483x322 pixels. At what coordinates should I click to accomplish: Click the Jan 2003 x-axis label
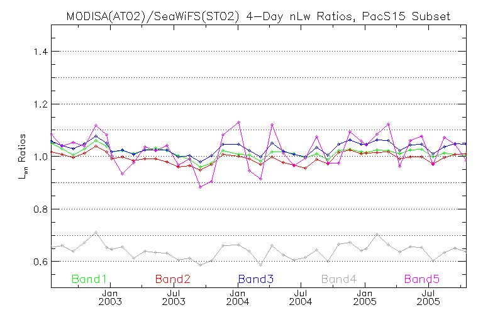point(110,297)
